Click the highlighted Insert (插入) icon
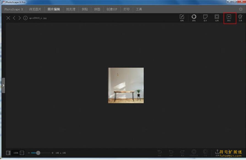The image size is (246, 160). click(229, 18)
